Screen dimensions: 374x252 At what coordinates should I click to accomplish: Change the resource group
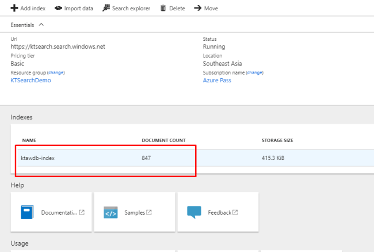[x=56, y=73]
